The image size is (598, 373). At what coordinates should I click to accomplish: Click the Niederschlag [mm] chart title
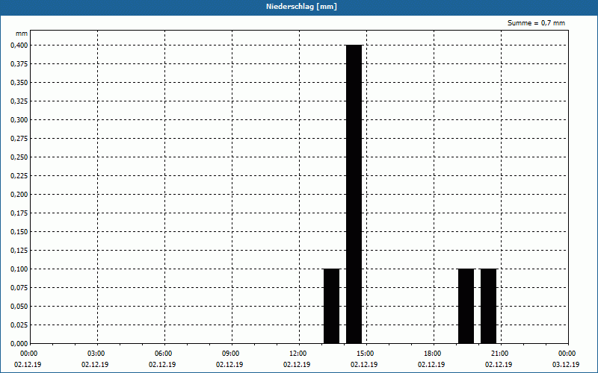301,7
